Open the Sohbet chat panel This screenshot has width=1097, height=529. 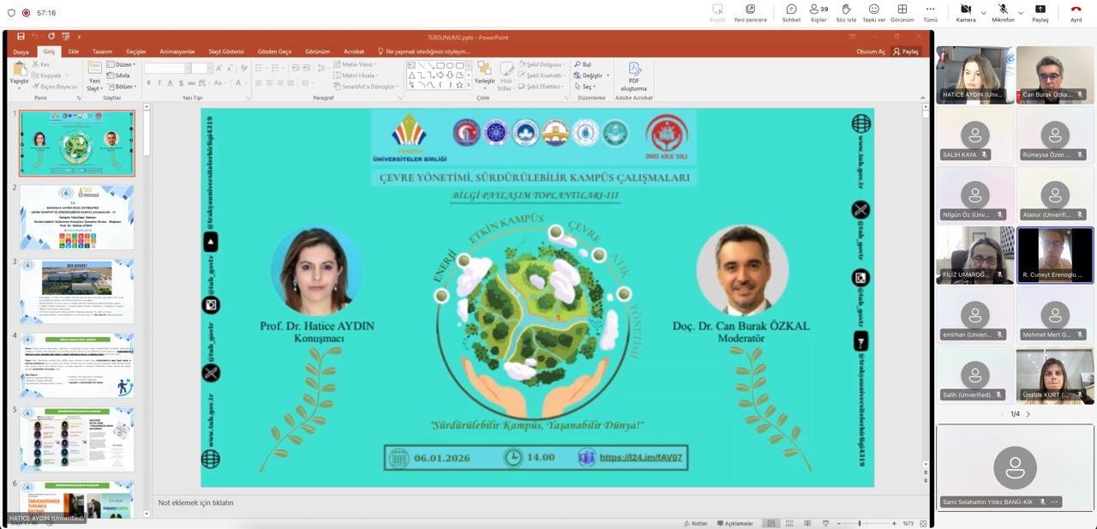[791, 13]
